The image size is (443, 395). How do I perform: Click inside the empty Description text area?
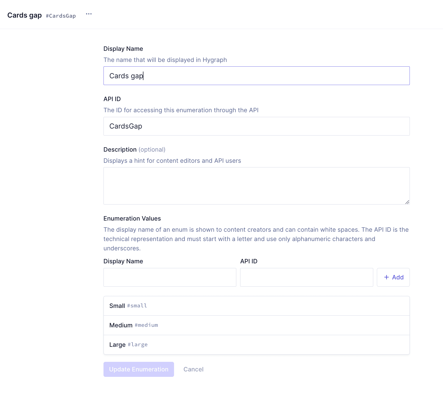(x=256, y=186)
